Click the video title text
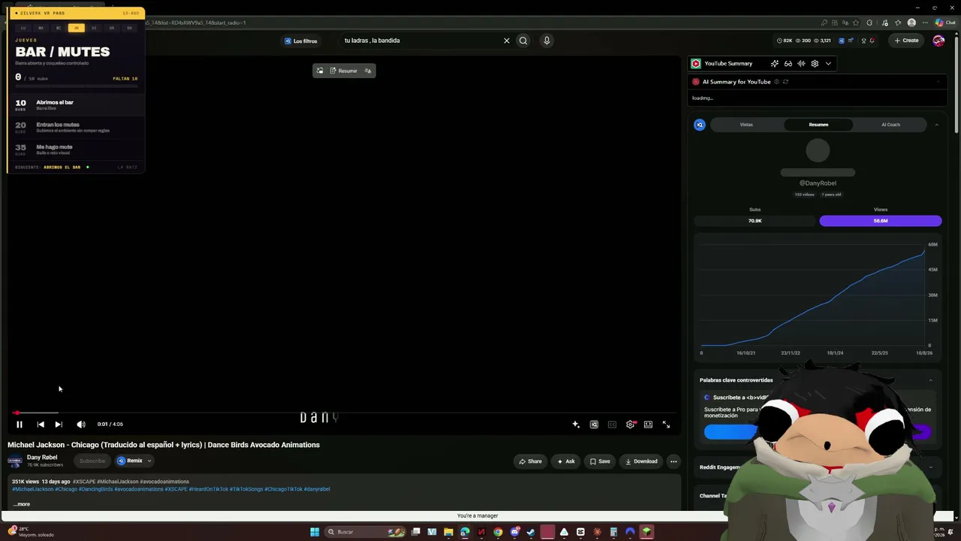The width and height of the screenshot is (961, 541). 164,445
